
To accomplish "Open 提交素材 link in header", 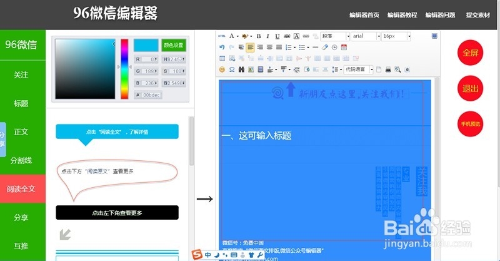I will [x=477, y=15].
